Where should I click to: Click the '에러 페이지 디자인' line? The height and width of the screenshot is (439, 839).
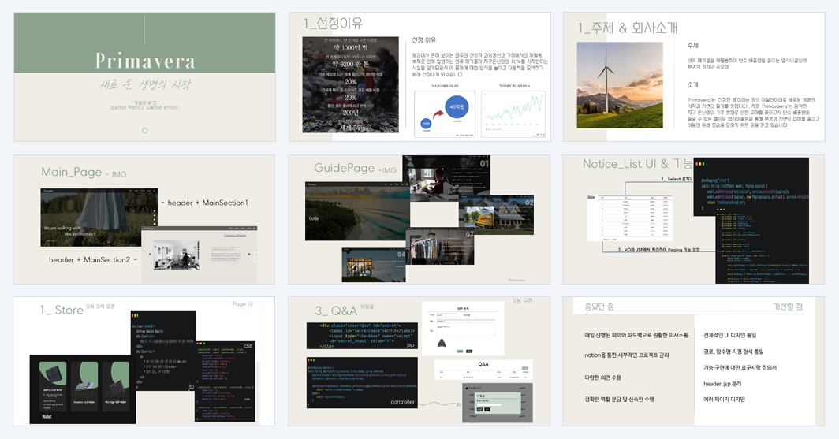tap(724, 400)
